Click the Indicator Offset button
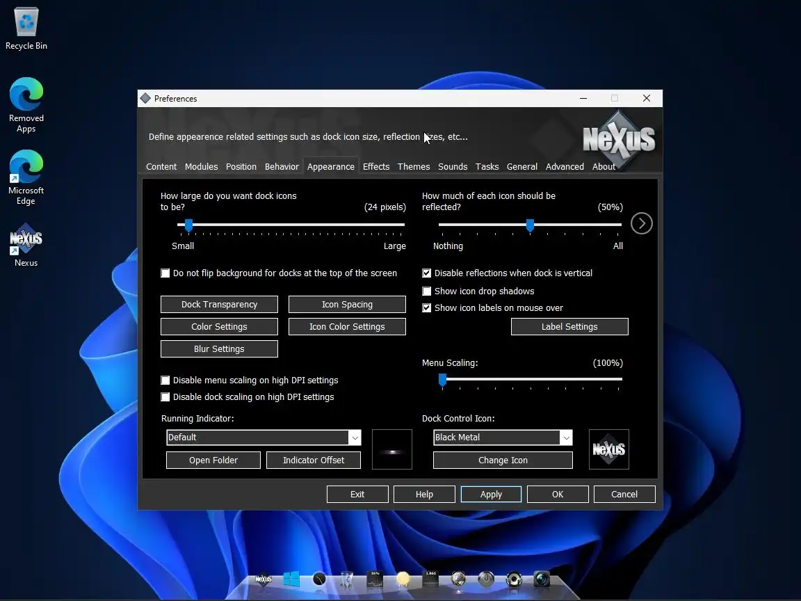The height and width of the screenshot is (601, 801). (x=314, y=460)
